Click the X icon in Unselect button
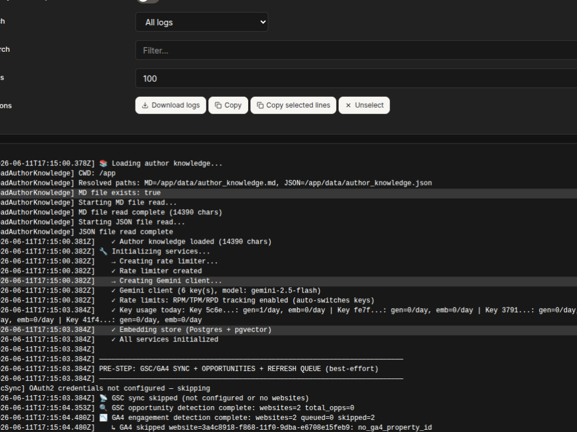The height and width of the screenshot is (432, 577). pyautogui.click(x=348, y=105)
